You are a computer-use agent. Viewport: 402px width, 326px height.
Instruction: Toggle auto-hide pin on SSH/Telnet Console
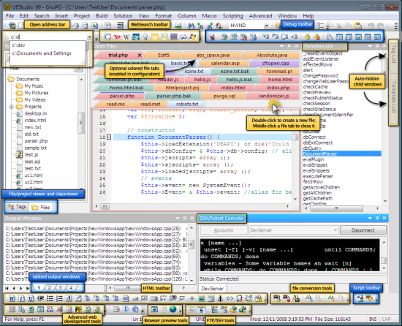[x=377, y=218]
